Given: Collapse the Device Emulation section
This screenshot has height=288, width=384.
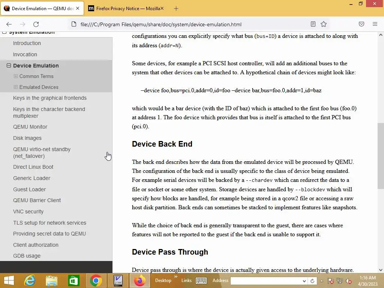Looking at the screenshot, I should point(9,65).
